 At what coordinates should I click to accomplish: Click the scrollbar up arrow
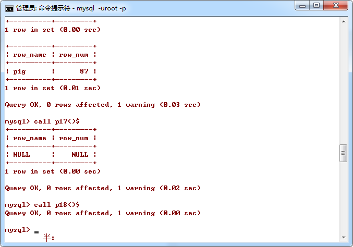344,21
